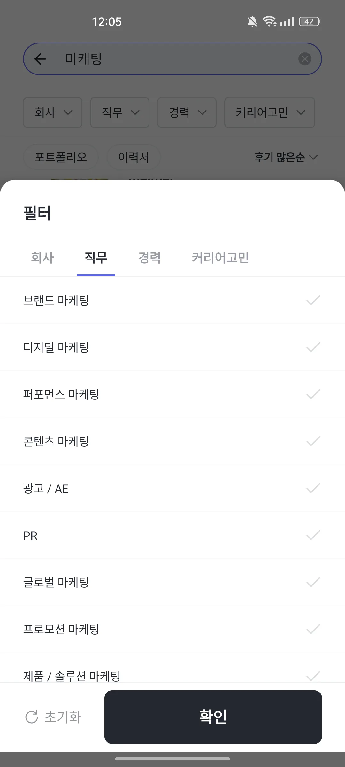Open the 회사 filter dropdown
Screen dimensions: 345x767
(x=53, y=112)
